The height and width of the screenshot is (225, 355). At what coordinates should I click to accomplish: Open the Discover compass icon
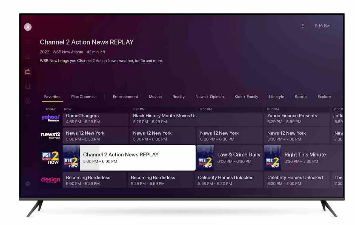[x=28, y=101]
